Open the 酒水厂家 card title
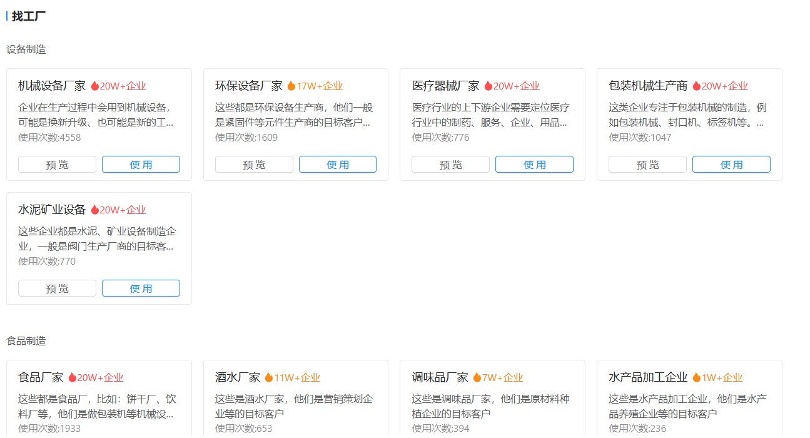The height and width of the screenshot is (438, 810). pyautogui.click(x=238, y=377)
